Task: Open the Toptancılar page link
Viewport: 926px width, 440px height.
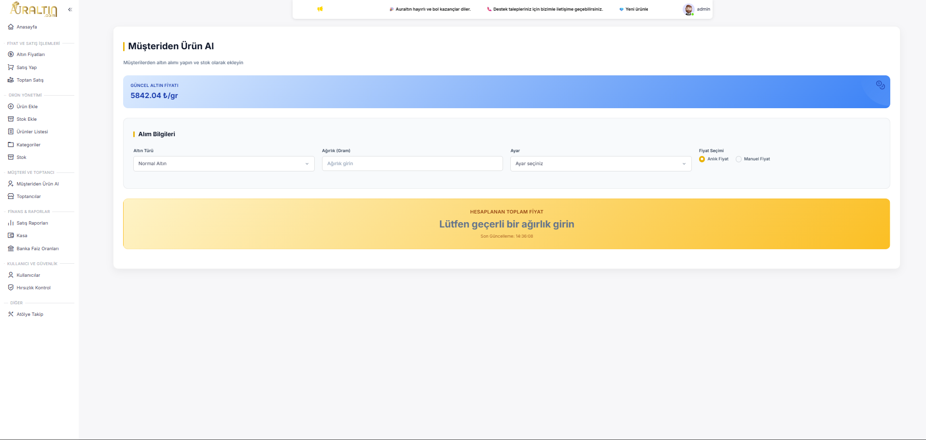Action: (28, 197)
